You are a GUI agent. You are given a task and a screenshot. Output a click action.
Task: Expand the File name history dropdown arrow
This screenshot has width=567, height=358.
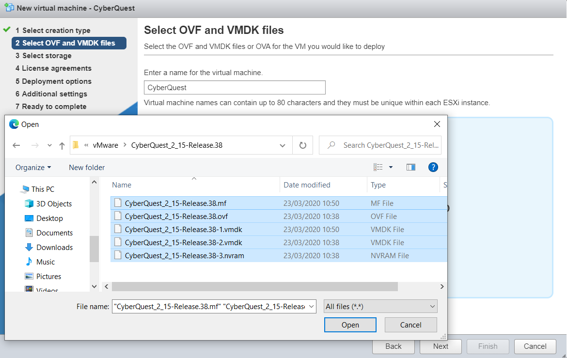(x=311, y=306)
